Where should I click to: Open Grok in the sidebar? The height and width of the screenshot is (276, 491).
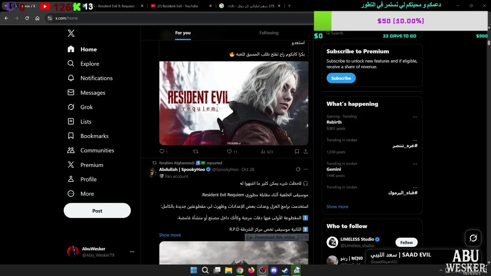(x=80, y=107)
